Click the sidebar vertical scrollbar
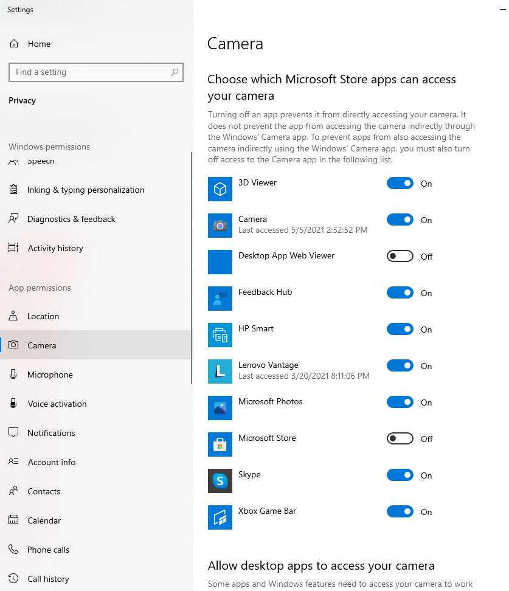 (x=192, y=268)
